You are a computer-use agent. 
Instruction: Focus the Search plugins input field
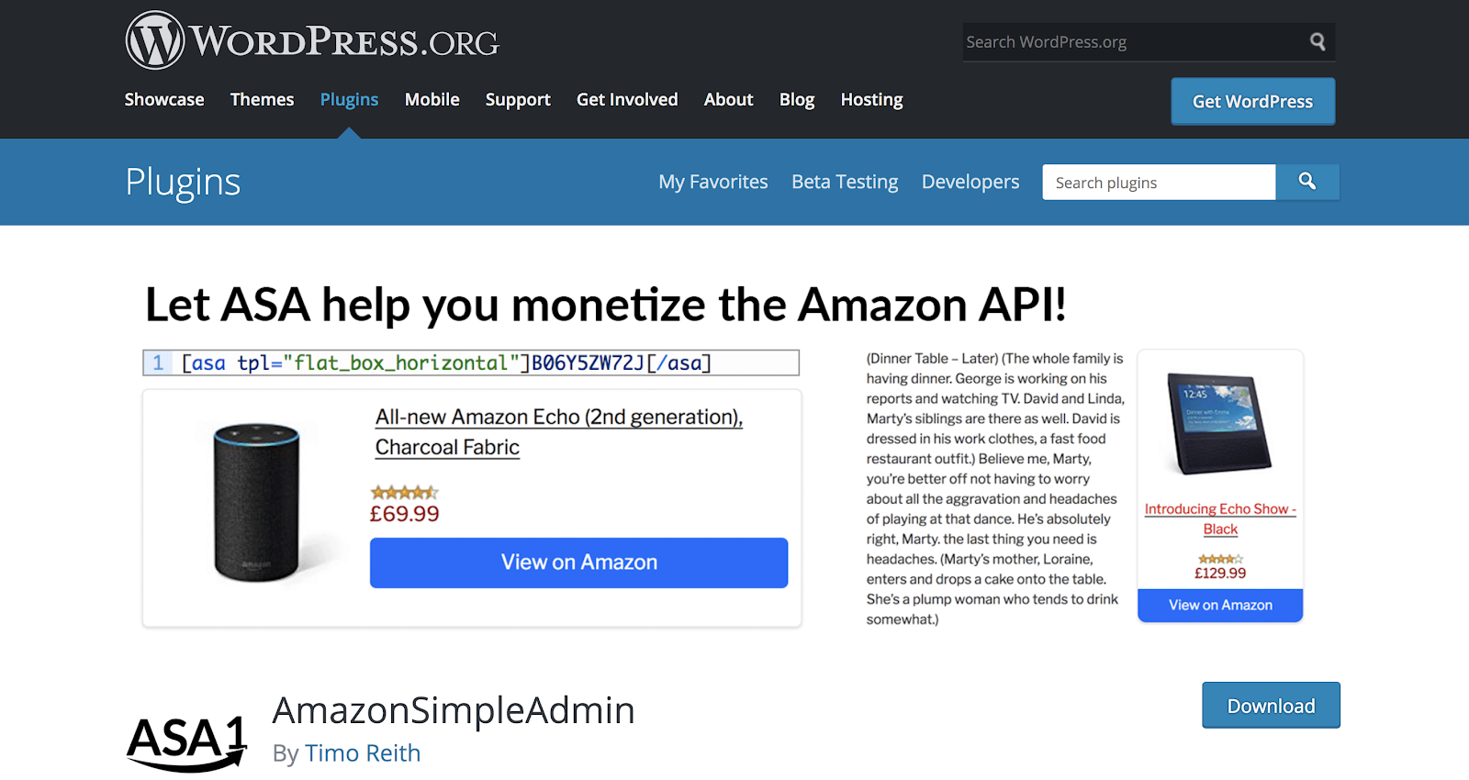pos(1159,183)
